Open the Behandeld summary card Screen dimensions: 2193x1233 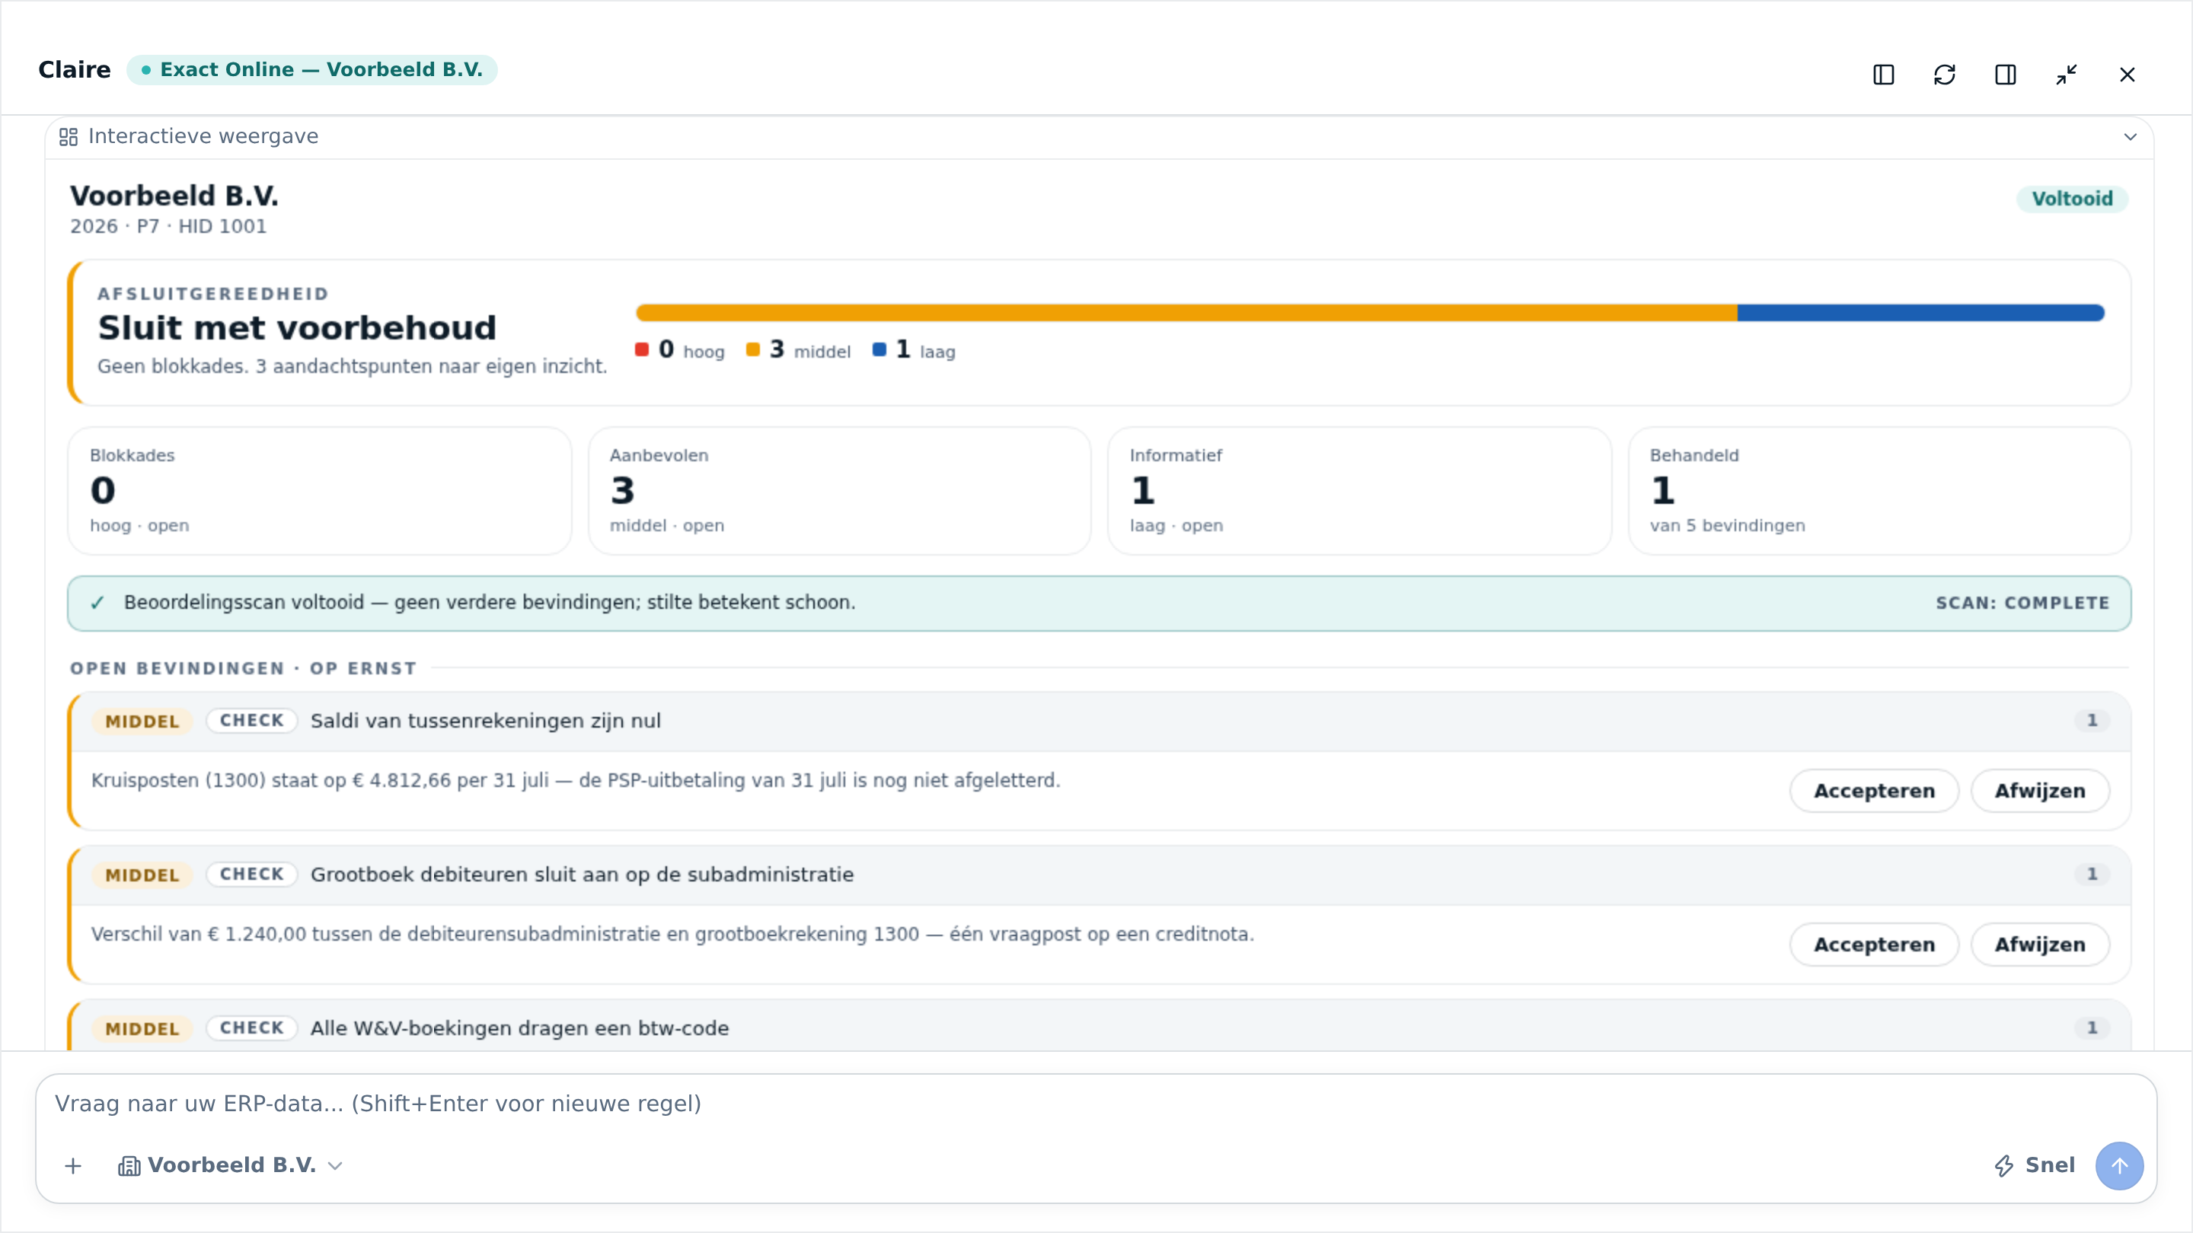1880,491
